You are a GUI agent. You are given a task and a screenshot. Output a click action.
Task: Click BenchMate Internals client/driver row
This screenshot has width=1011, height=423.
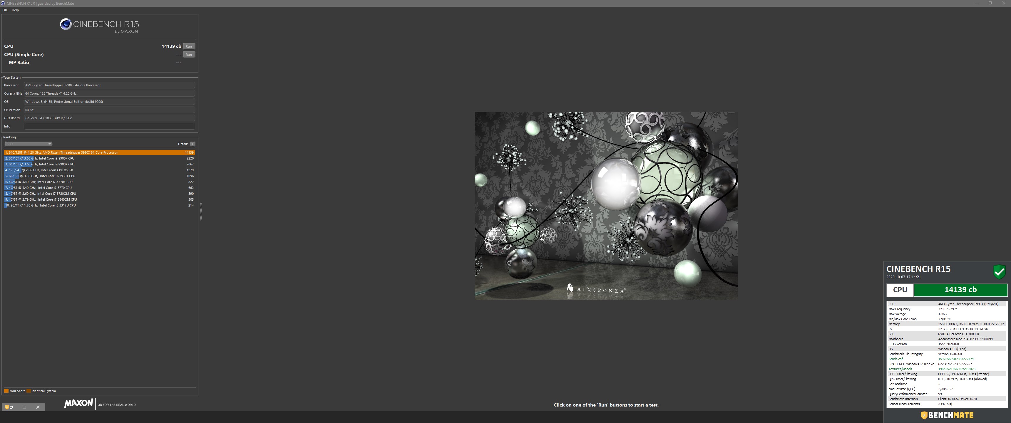click(x=947, y=399)
